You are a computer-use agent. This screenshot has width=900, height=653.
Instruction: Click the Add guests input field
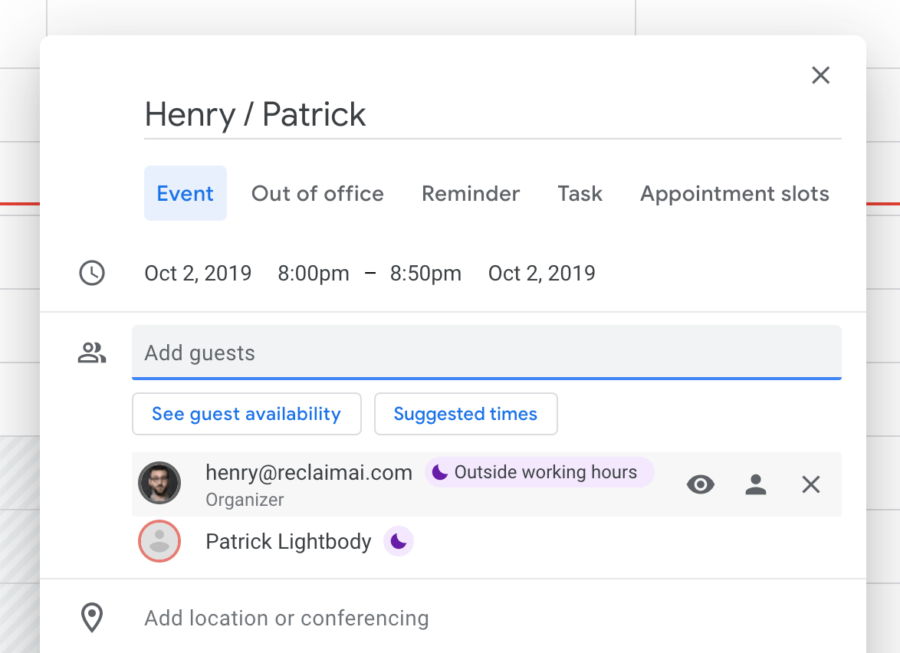click(486, 353)
